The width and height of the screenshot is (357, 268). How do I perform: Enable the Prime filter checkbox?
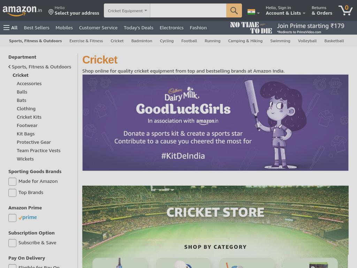[x=12, y=218]
